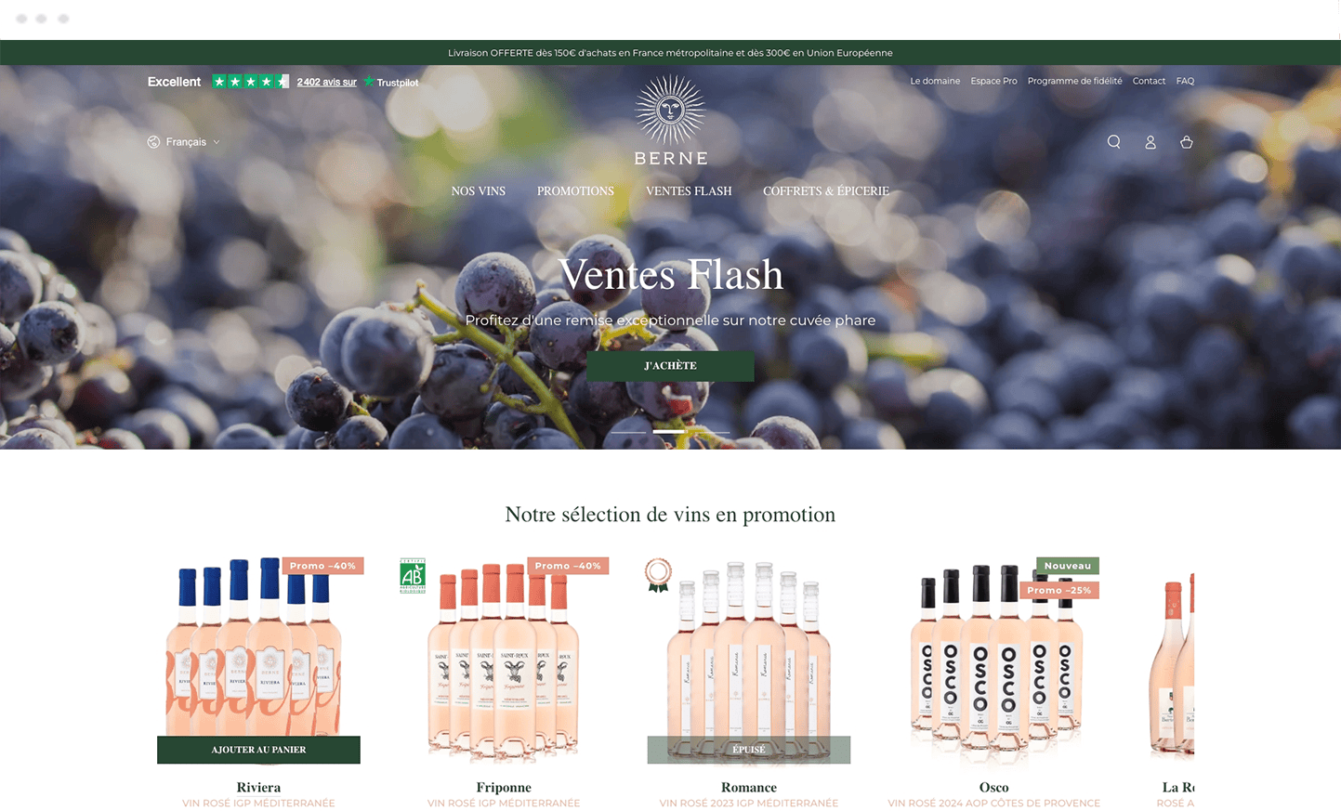The width and height of the screenshot is (1341, 811).
Task: Click the Trustpilot star rating
Action: [251, 82]
